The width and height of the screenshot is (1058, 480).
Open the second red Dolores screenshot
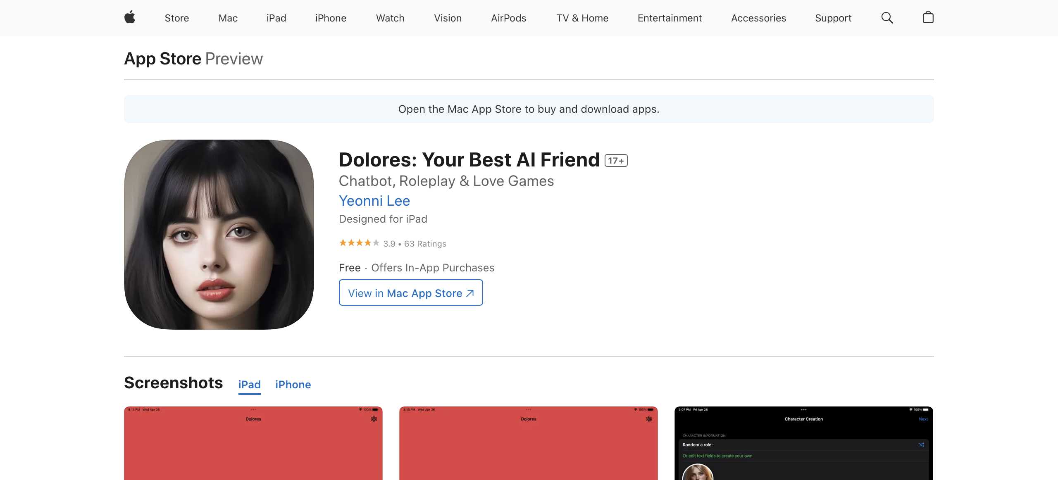(x=528, y=444)
